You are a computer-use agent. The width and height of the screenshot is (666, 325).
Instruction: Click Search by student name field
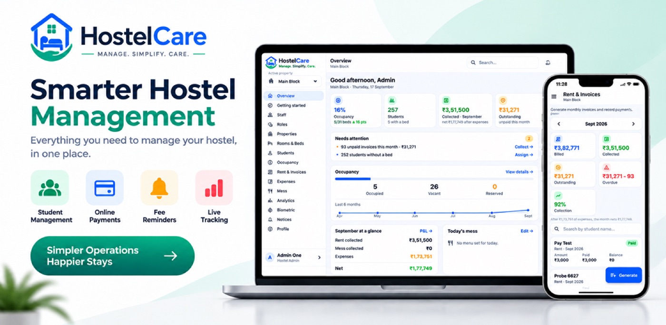point(596,229)
